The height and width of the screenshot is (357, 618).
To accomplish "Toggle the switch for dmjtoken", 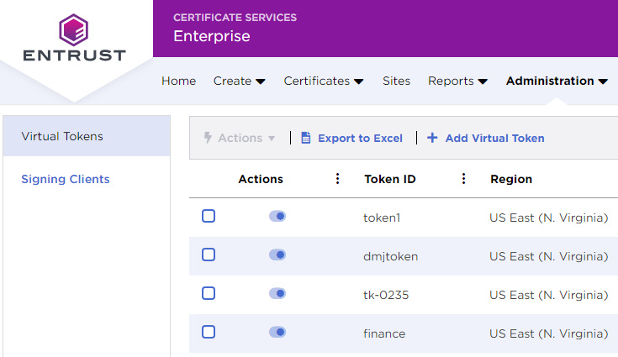I will pos(277,255).
